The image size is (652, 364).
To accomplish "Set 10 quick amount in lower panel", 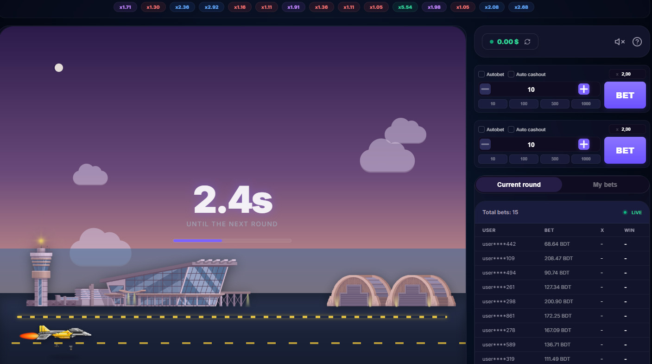I will 493,159.
